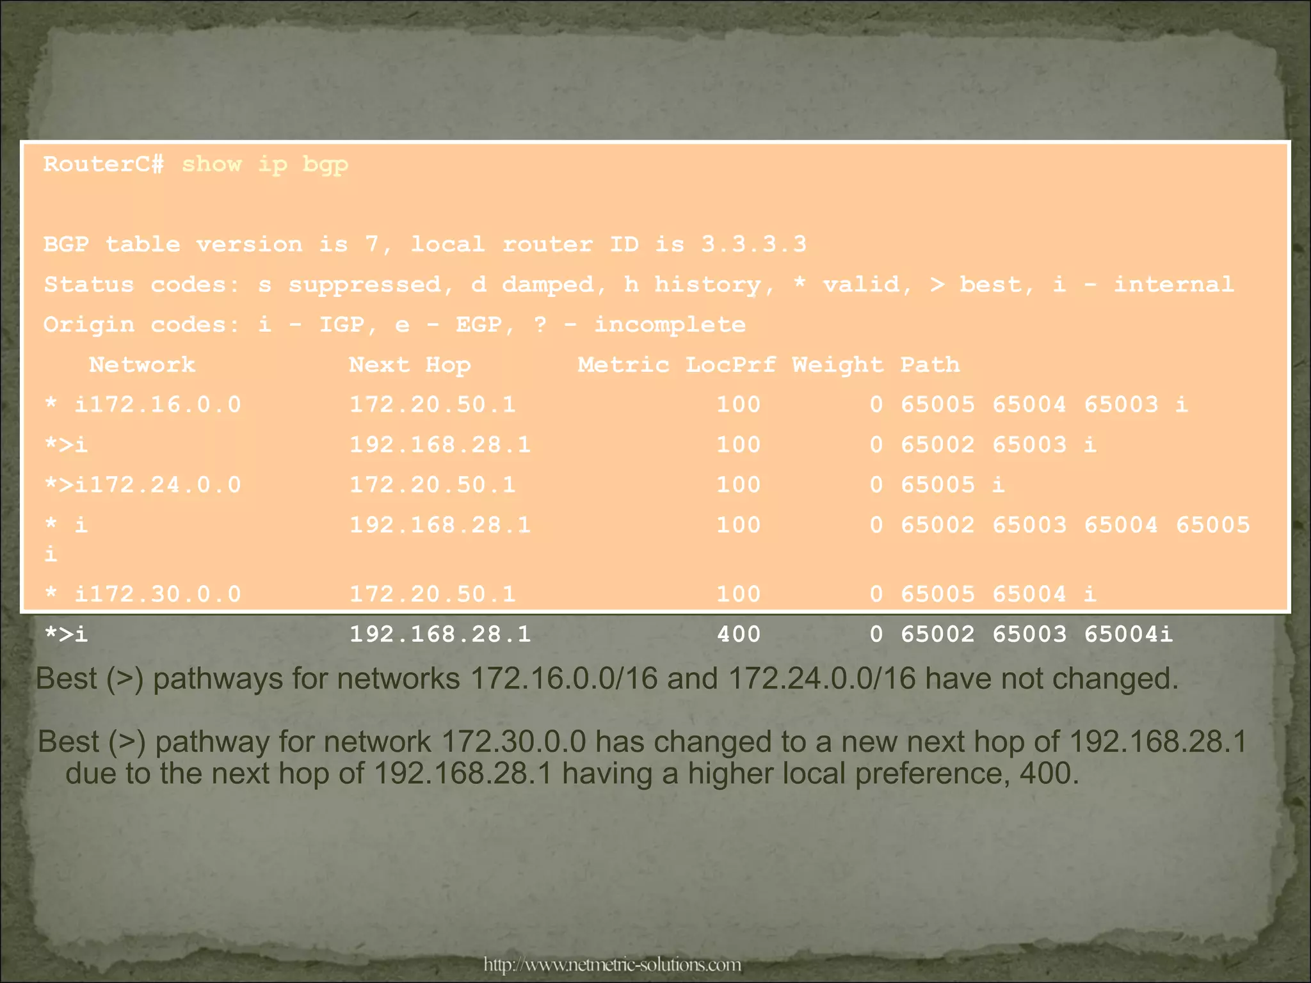The width and height of the screenshot is (1311, 983).
Task: Click path '65005 i' of 172.24.0.0
Action: click(953, 484)
